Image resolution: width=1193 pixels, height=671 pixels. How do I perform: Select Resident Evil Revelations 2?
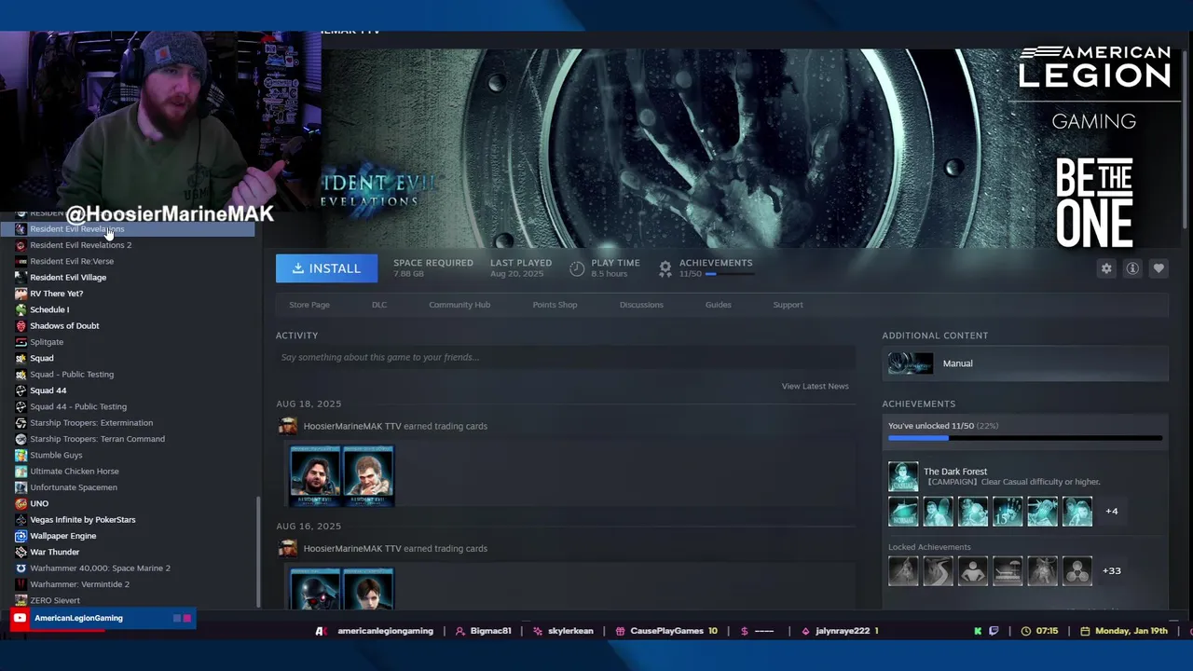pyautogui.click(x=80, y=245)
